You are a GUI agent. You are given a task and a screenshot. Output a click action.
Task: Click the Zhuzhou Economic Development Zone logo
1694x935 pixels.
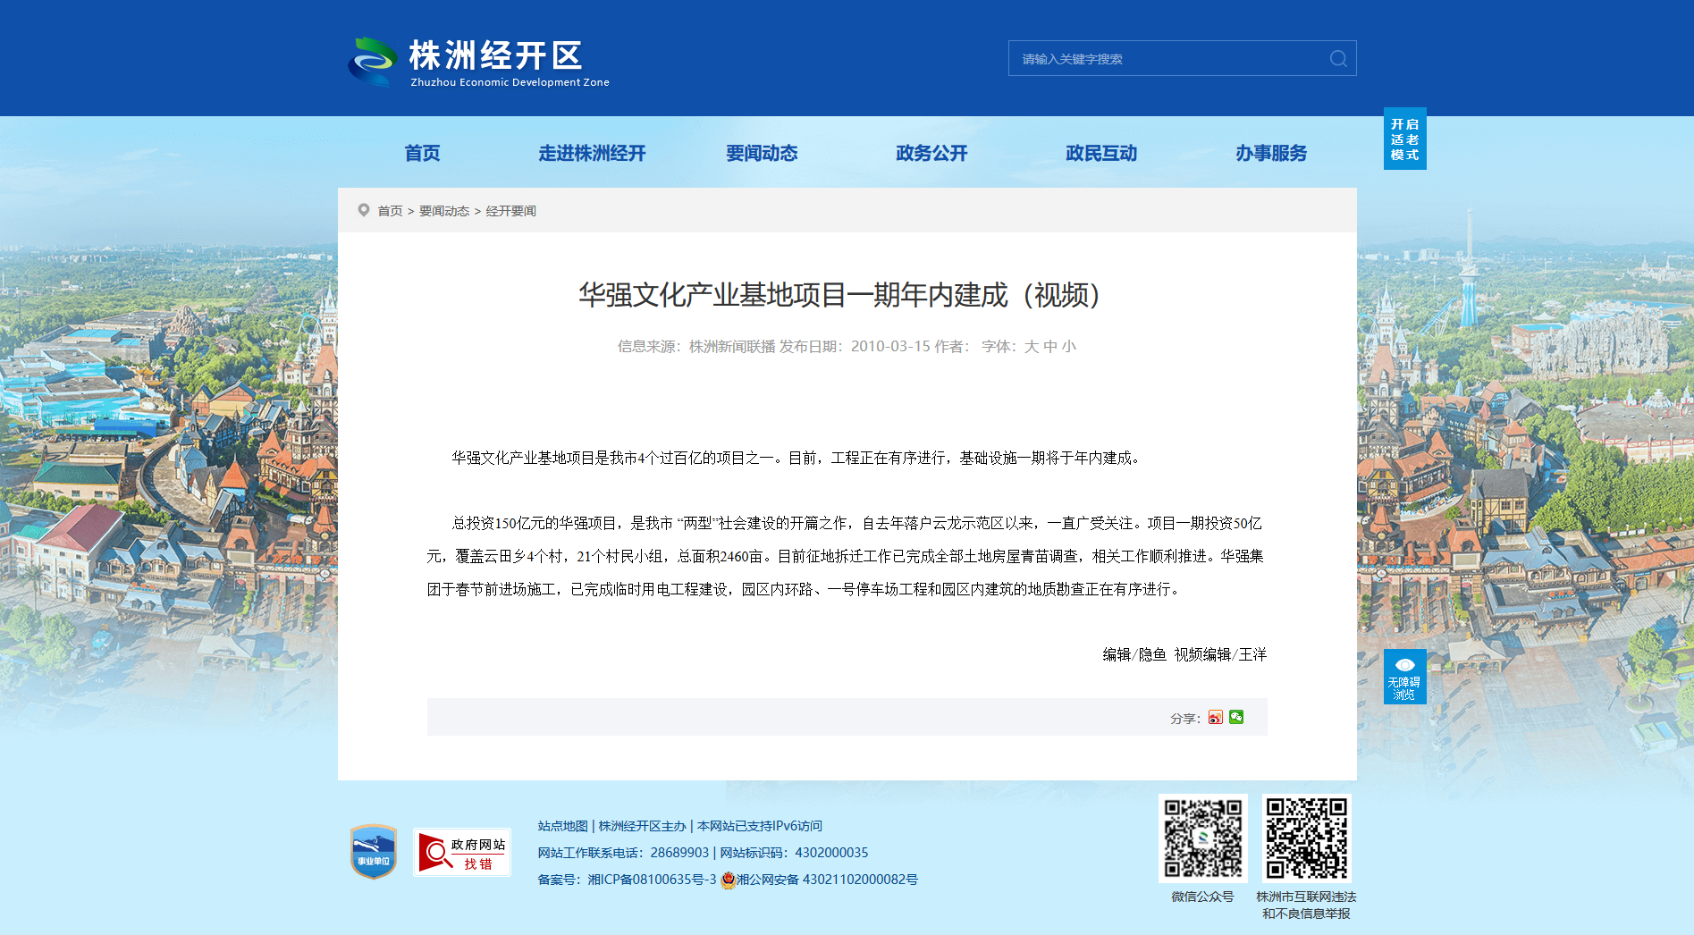pos(478,61)
